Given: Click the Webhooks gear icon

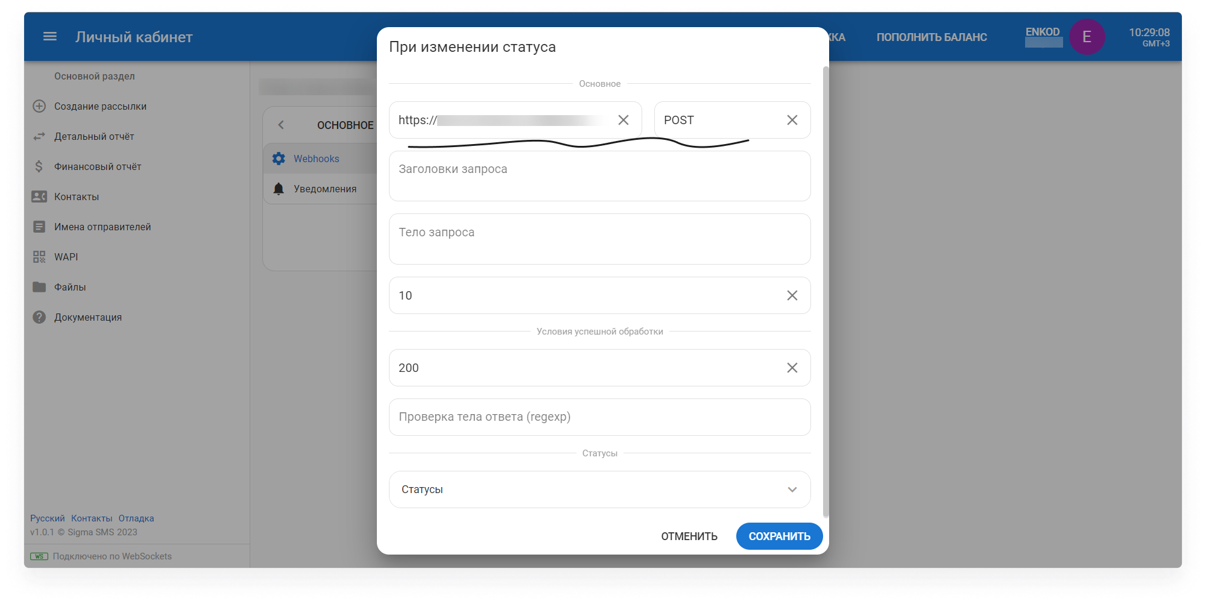Looking at the screenshot, I should point(279,159).
